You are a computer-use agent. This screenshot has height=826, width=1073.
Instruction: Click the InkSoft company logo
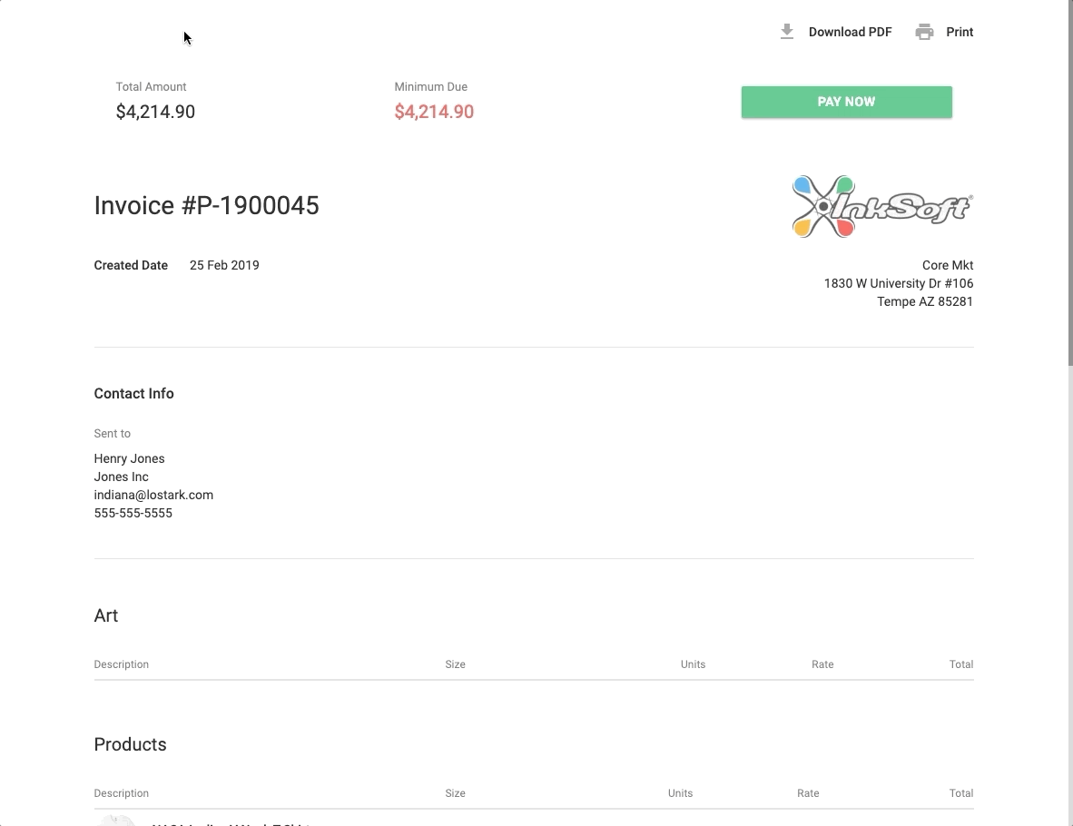pos(881,207)
